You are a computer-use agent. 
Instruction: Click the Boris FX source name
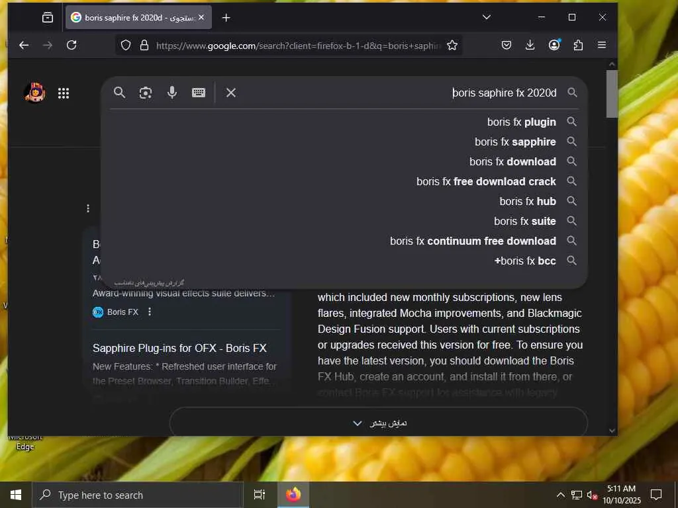122,312
